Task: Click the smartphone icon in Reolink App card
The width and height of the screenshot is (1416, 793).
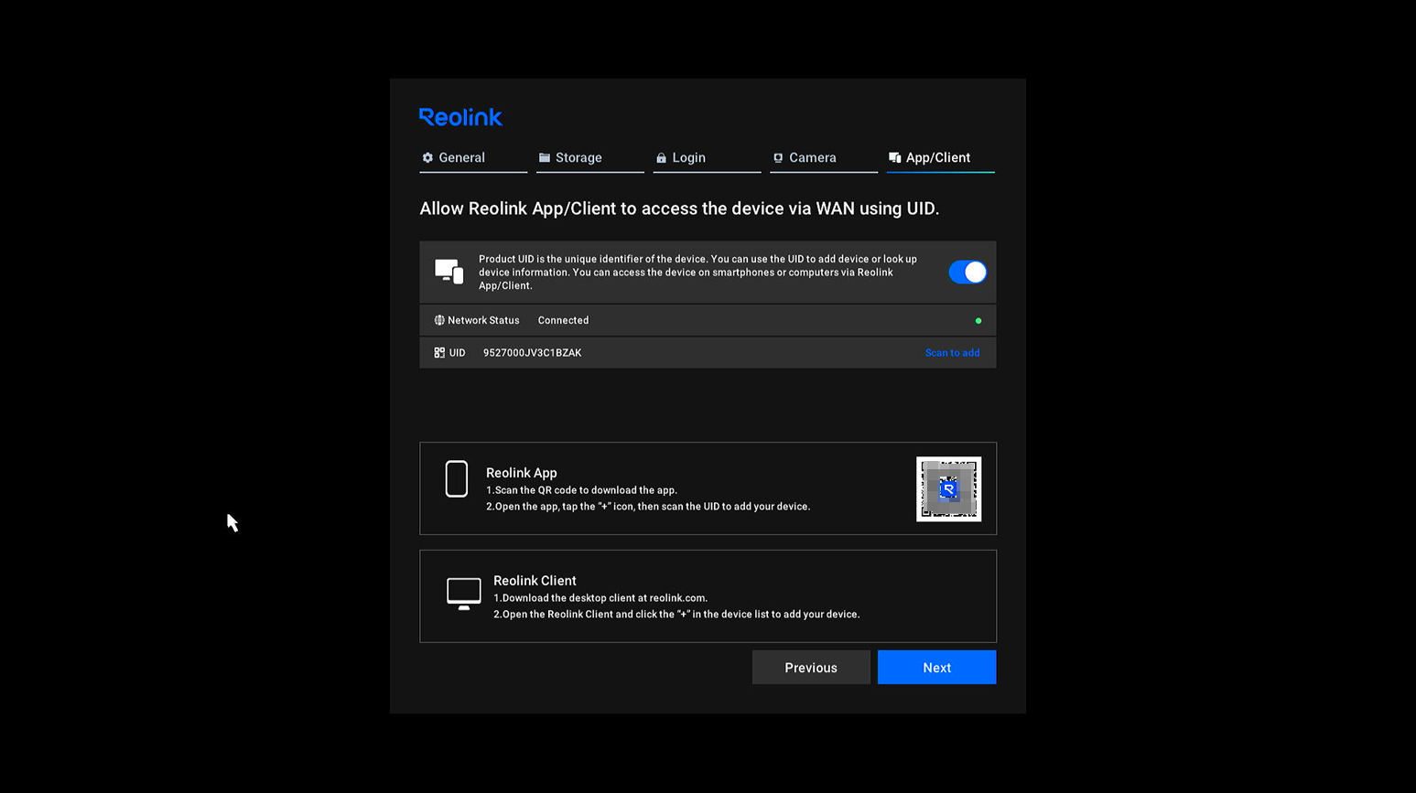Action: click(x=457, y=479)
